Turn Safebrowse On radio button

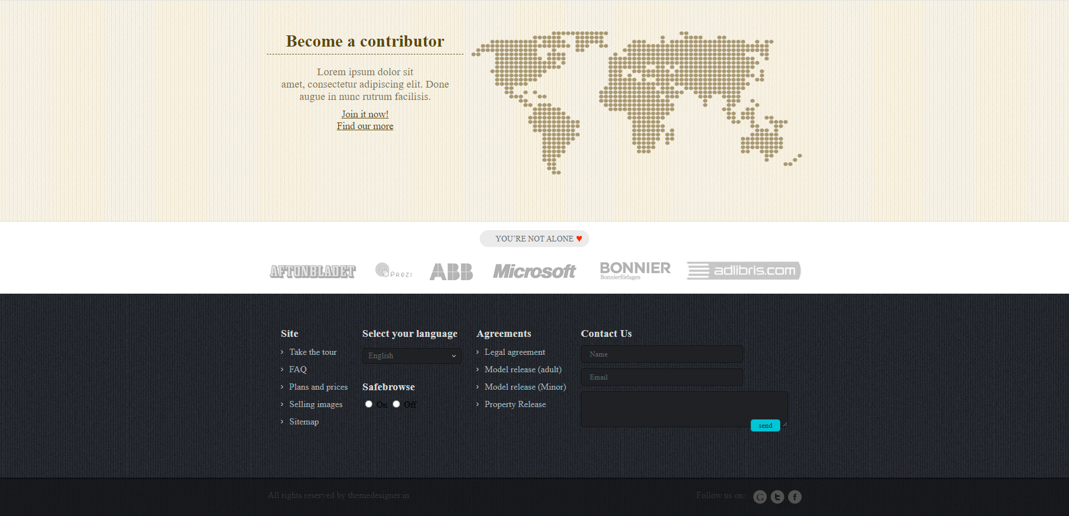369,404
